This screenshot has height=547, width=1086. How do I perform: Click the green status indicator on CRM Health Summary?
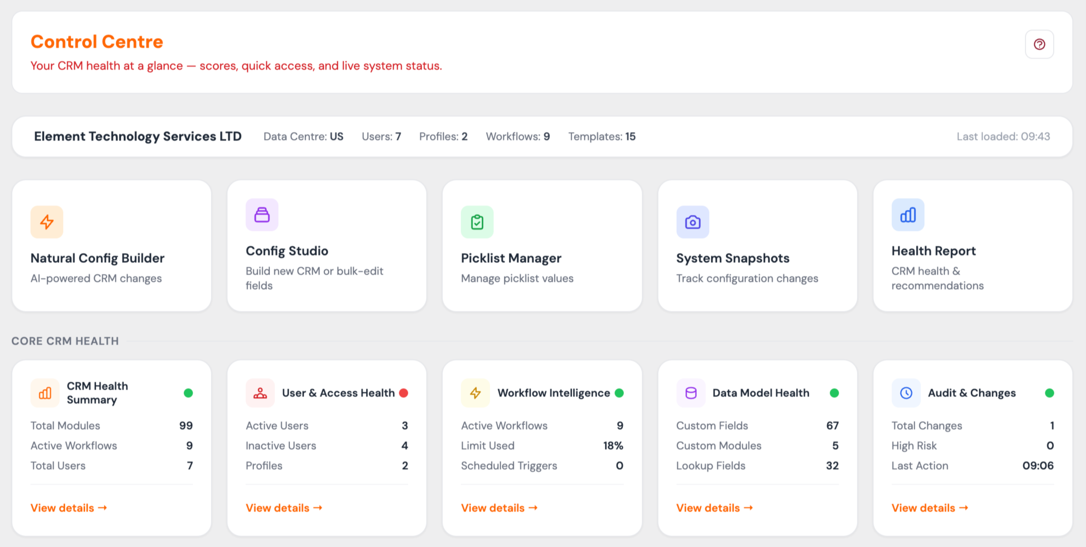188,393
